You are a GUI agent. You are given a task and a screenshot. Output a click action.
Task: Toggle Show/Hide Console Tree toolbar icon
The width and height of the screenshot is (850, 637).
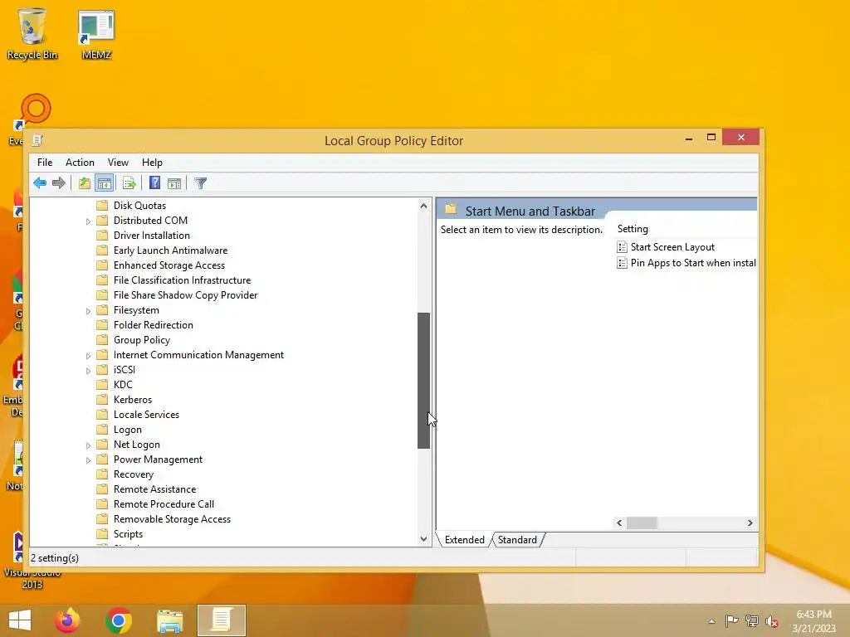click(x=104, y=183)
